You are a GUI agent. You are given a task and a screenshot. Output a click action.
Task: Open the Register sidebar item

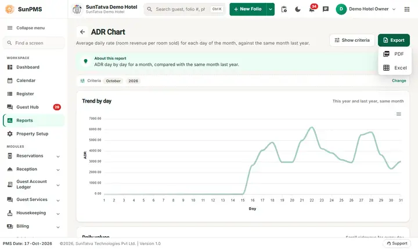point(34,94)
